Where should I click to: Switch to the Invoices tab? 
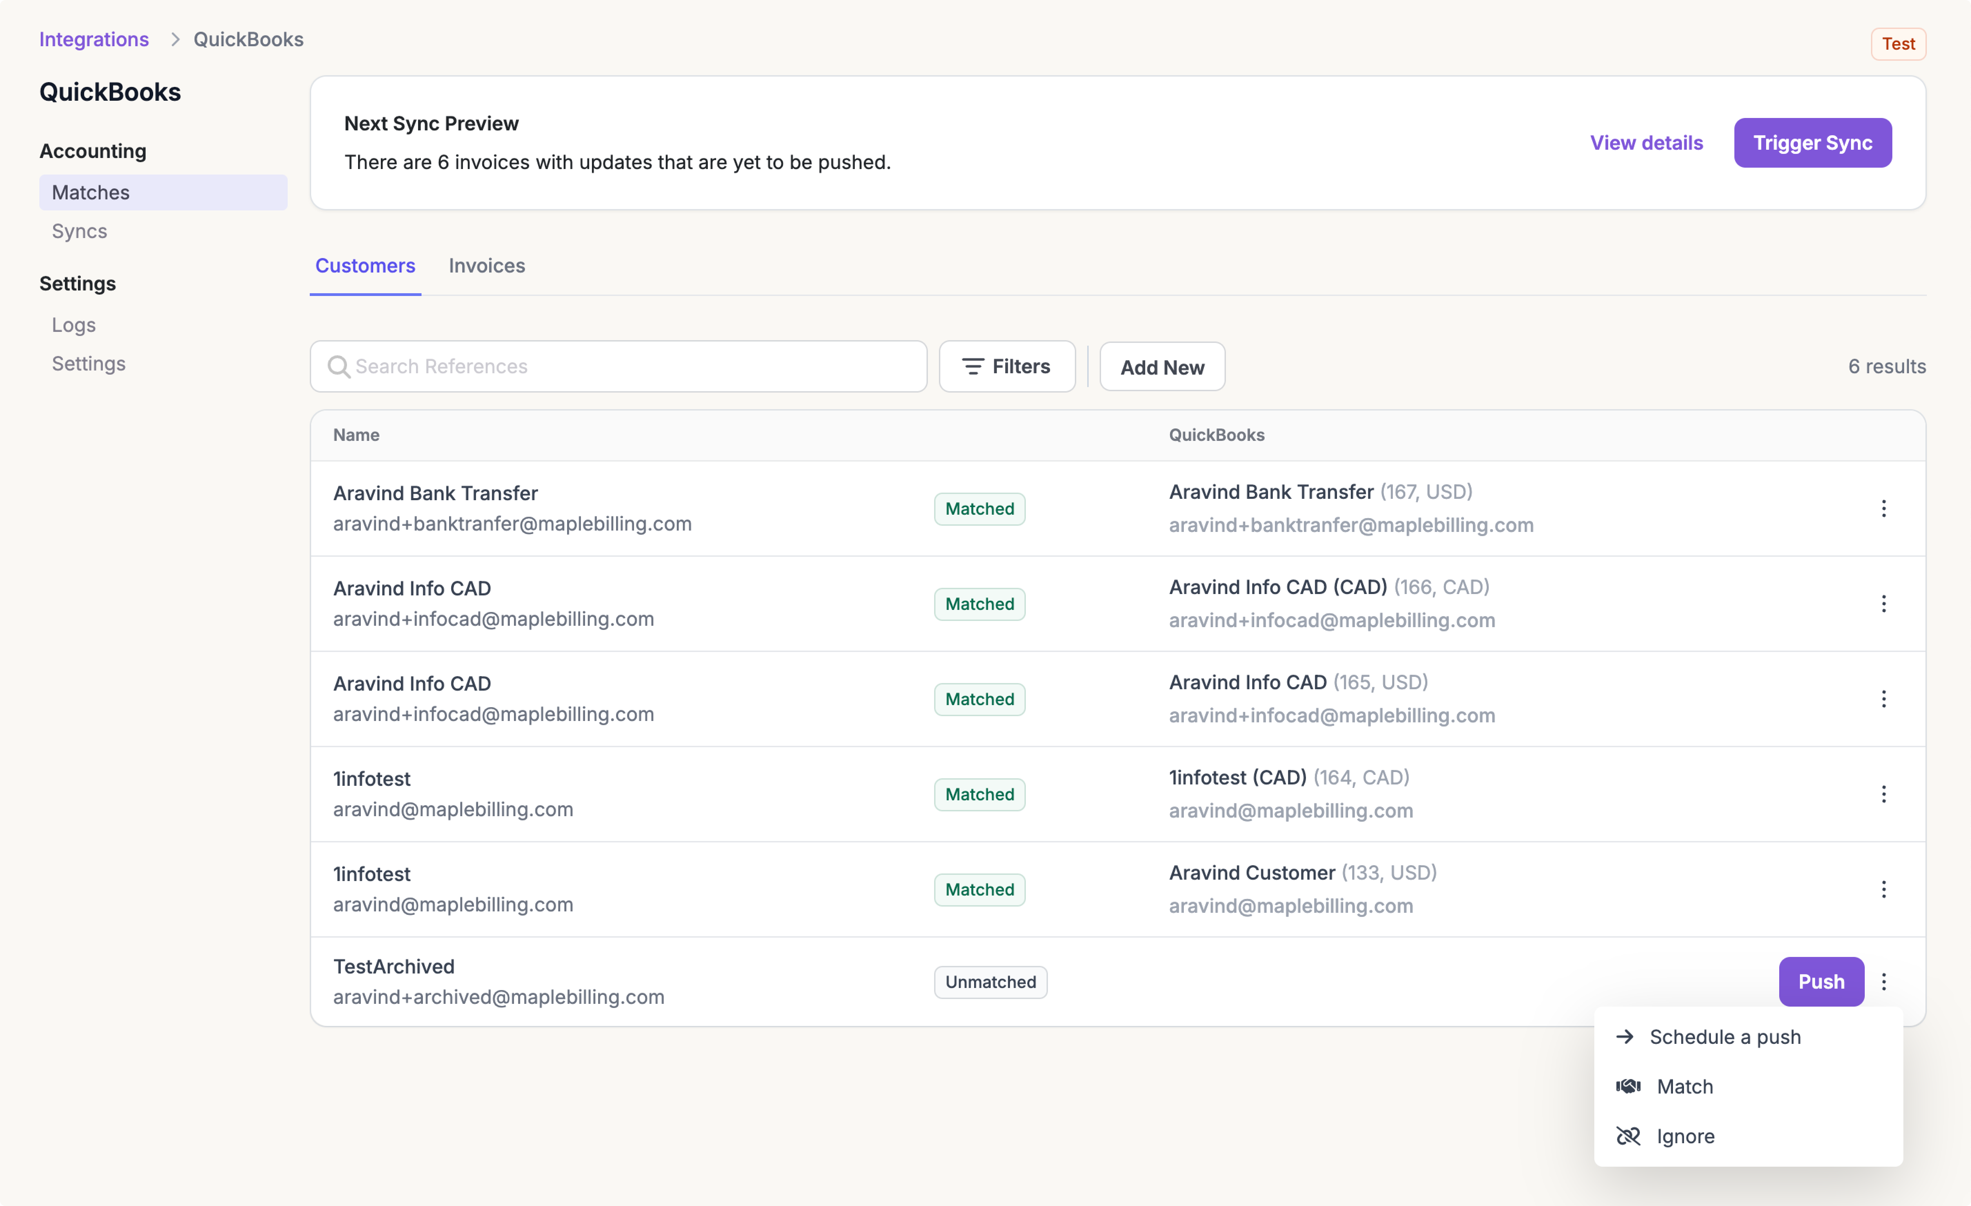[x=486, y=266]
